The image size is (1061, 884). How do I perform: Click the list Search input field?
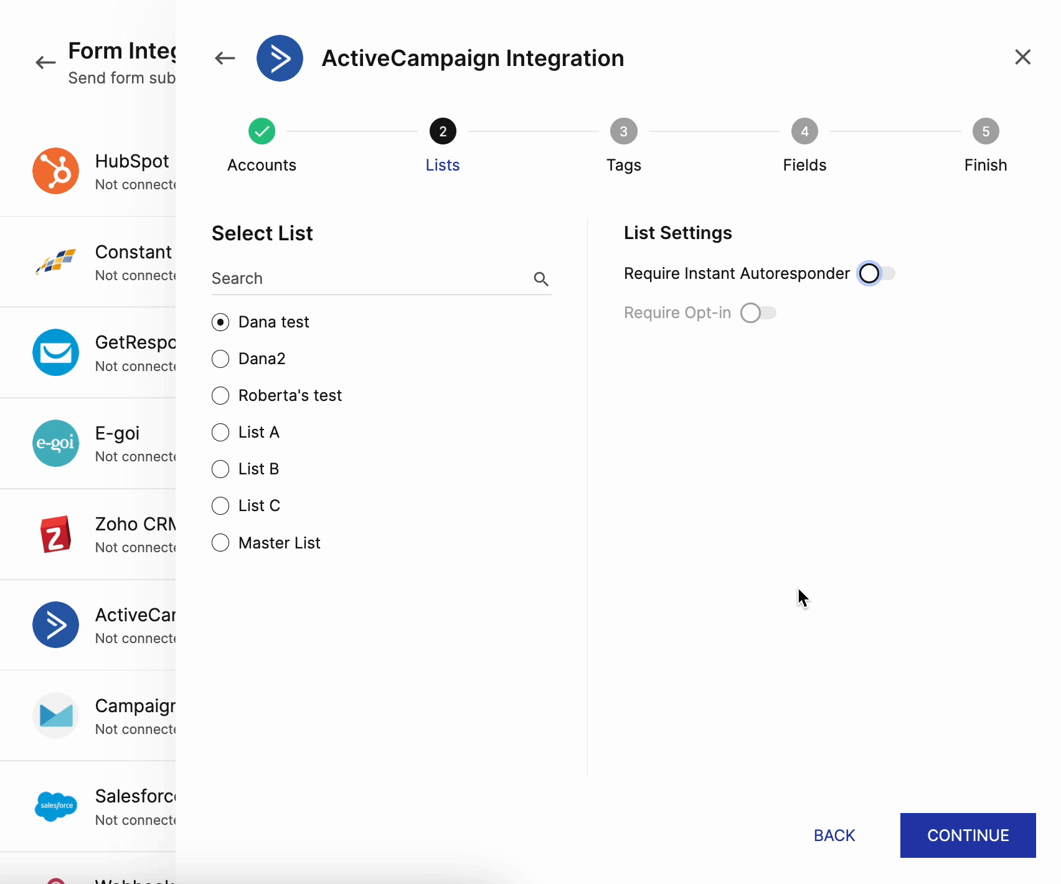point(367,279)
